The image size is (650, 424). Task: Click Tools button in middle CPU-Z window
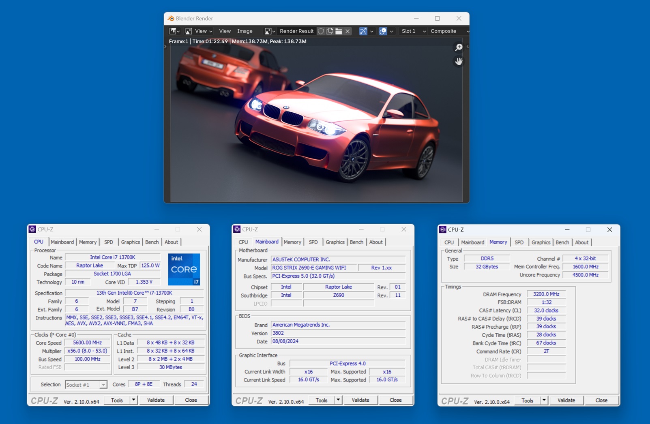tap(322, 400)
